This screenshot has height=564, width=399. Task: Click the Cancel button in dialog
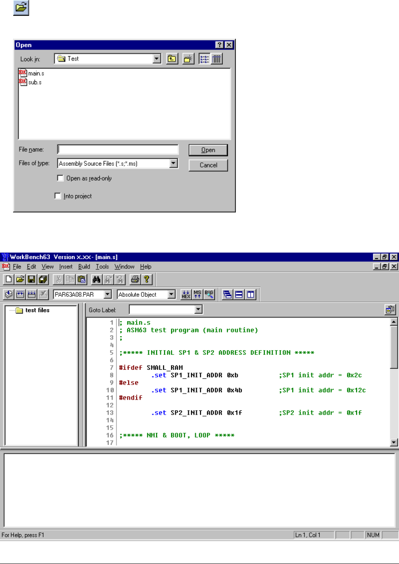pyautogui.click(x=208, y=165)
